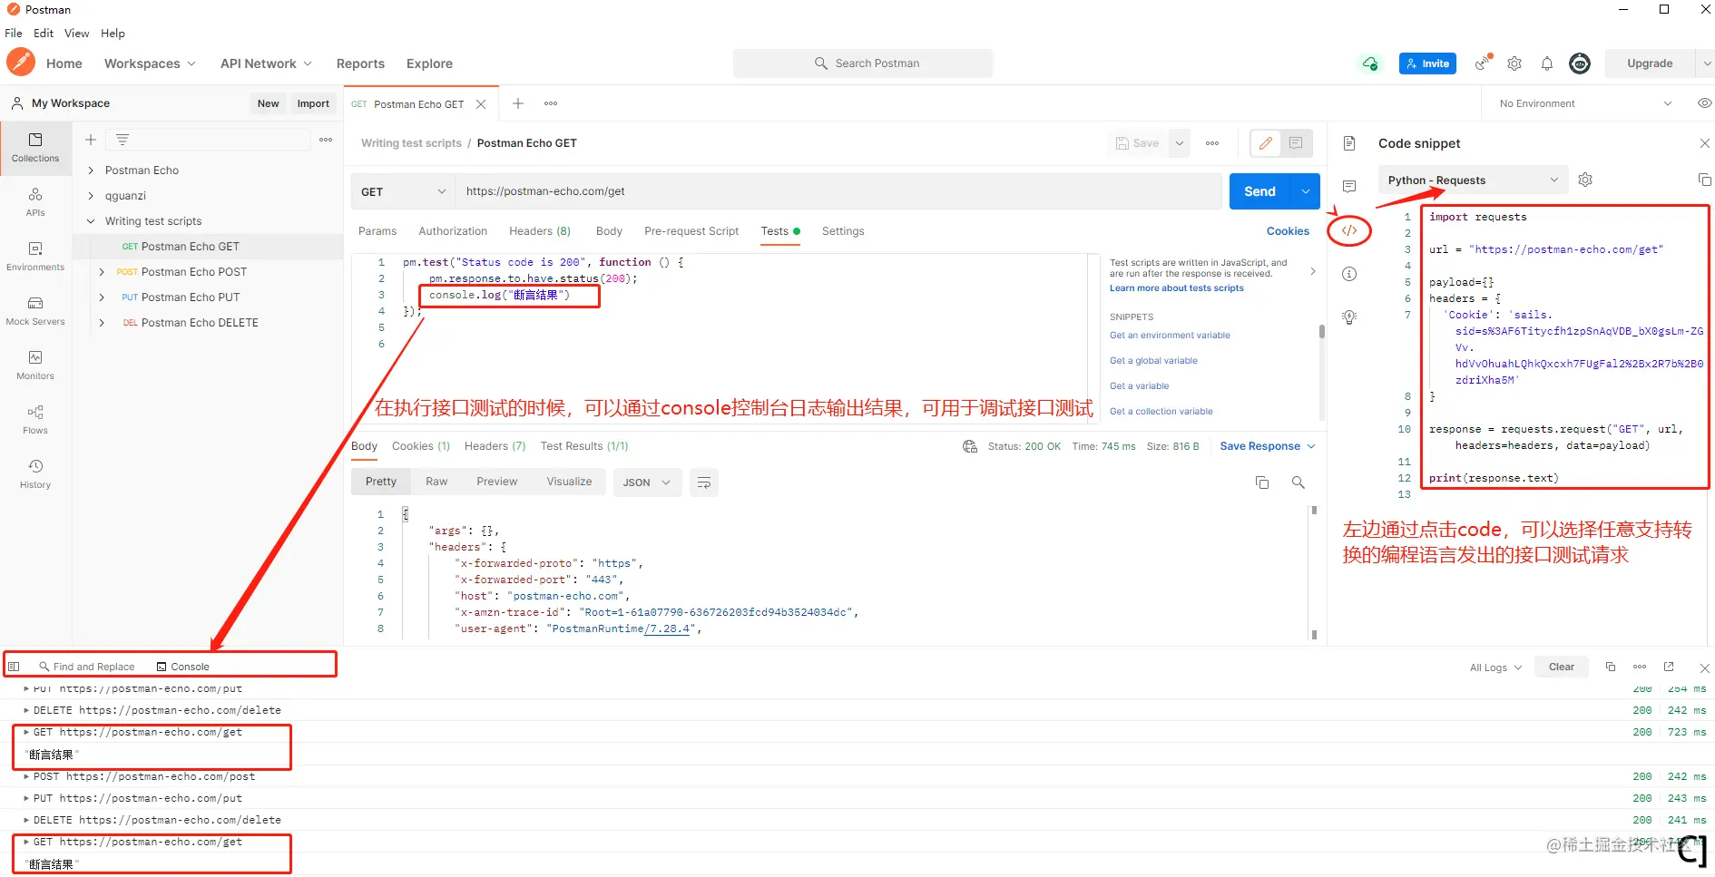Open Learn more about tests scripts link
Screen dimensions: 1715x877
1176,288
